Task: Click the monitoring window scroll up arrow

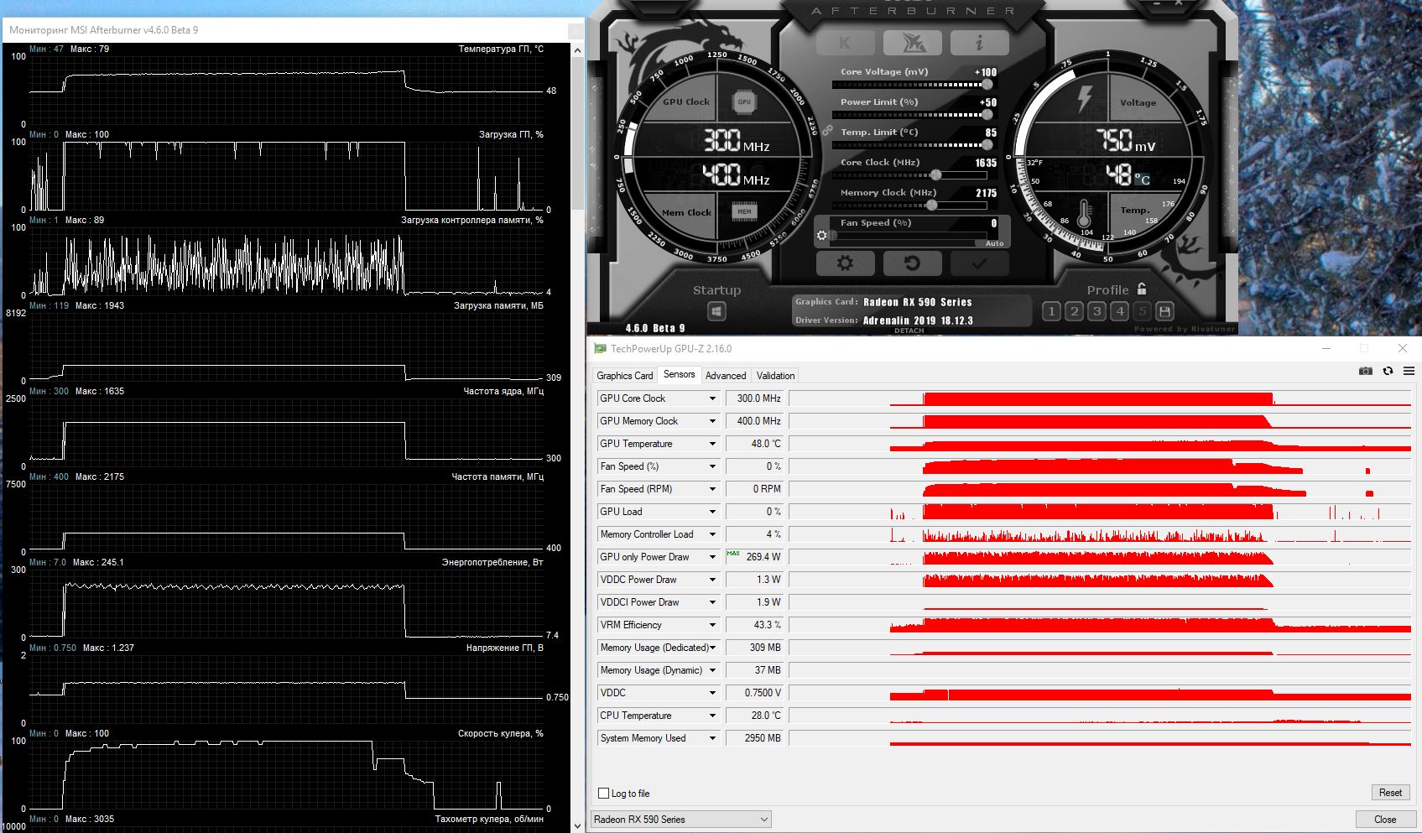Action: click(577, 50)
